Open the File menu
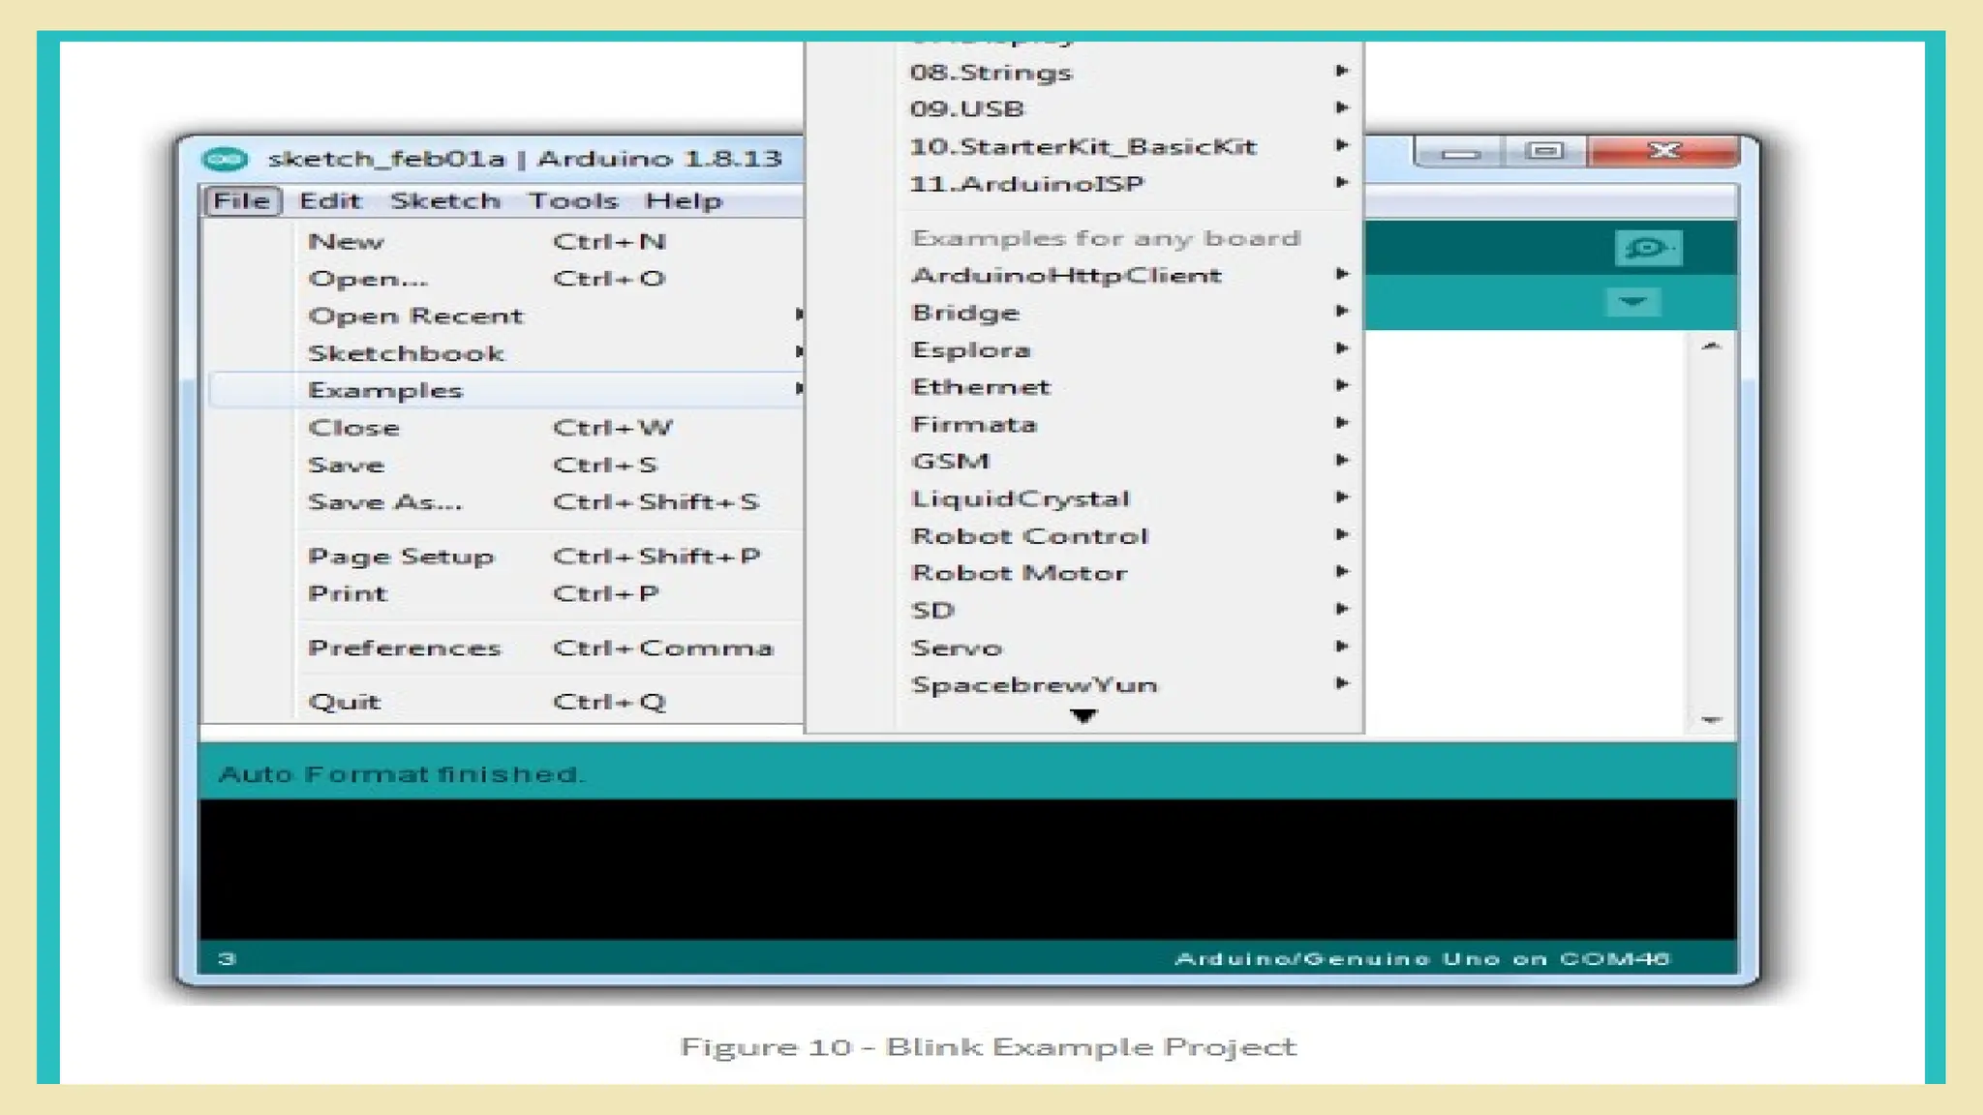The height and width of the screenshot is (1115, 1983). (242, 201)
